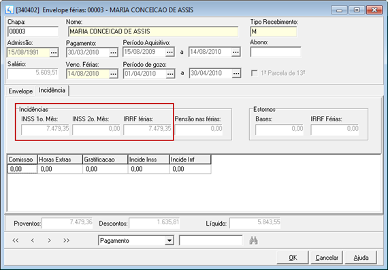Open Período de gozo end date picker

click(236, 74)
